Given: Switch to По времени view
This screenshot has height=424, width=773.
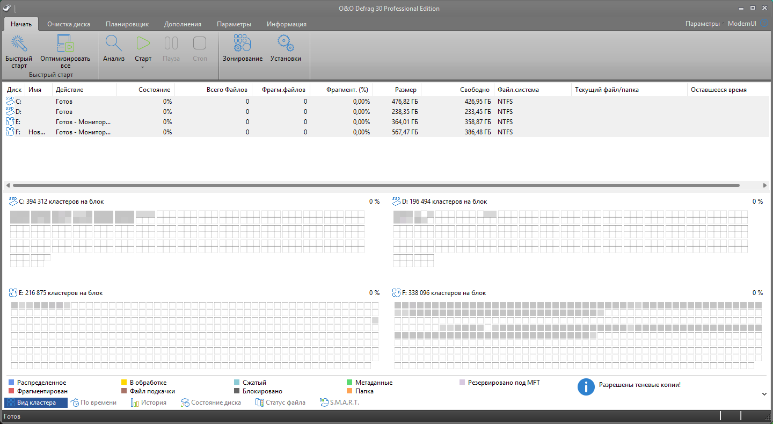Looking at the screenshot, I should tap(93, 403).
